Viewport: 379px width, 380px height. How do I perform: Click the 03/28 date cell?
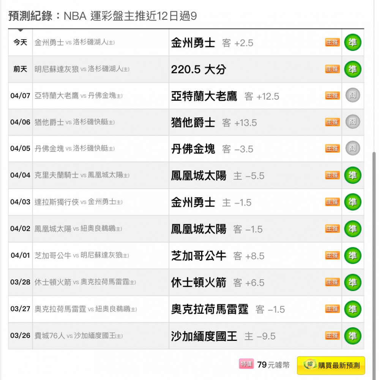click(21, 282)
